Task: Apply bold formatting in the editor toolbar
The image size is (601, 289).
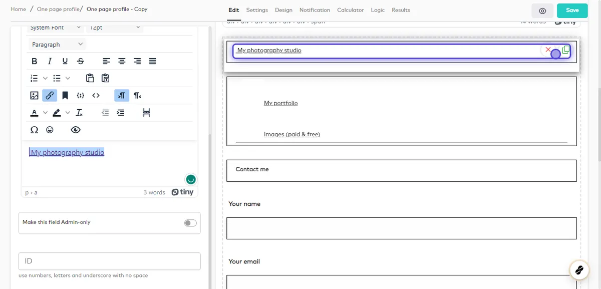Action: pyautogui.click(x=34, y=61)
